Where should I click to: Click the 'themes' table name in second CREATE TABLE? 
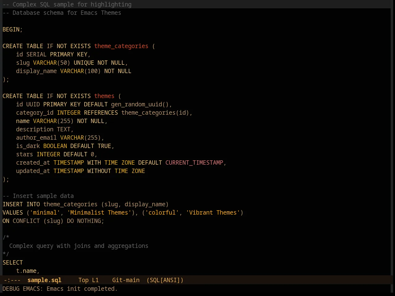[104, 96]
